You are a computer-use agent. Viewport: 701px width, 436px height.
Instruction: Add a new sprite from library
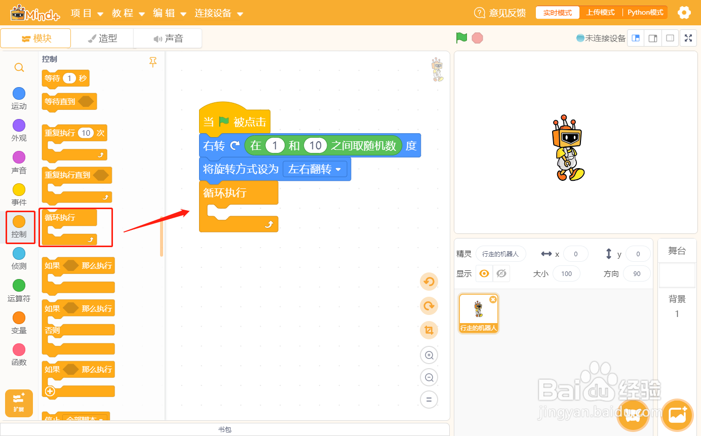pyautogui.click(x=632, y=415)
